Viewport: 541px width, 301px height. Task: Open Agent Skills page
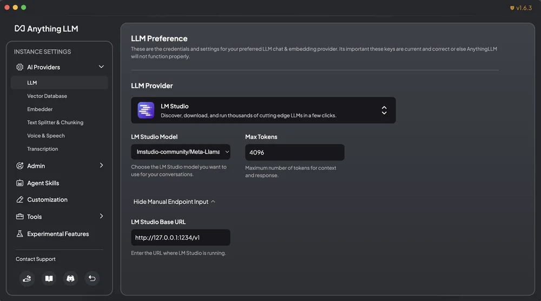point(43,183)
